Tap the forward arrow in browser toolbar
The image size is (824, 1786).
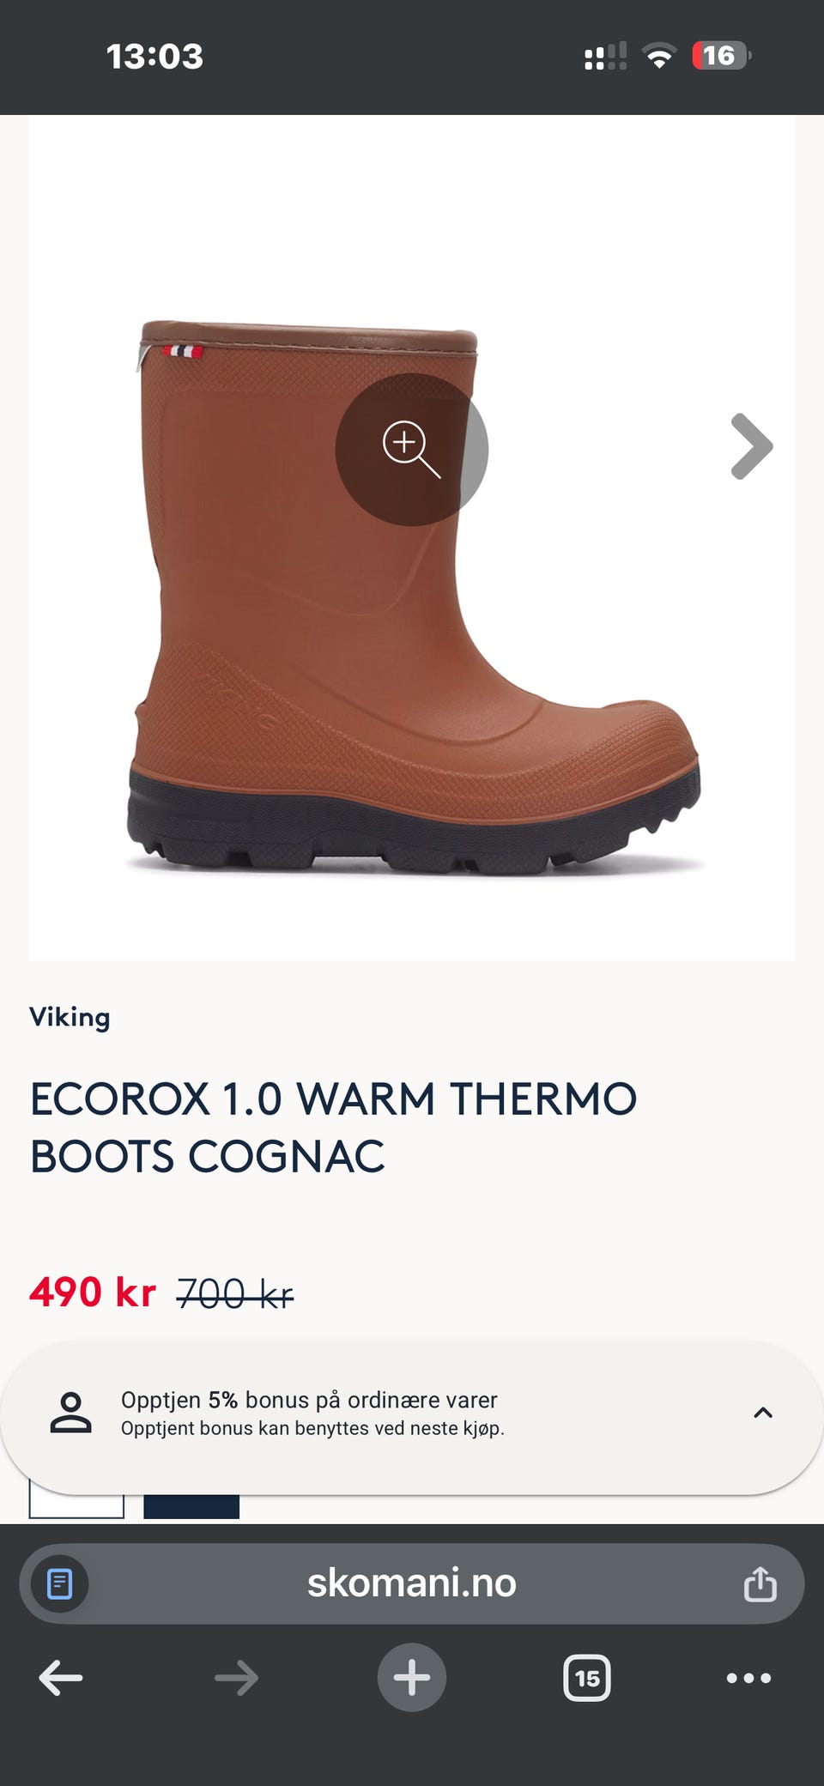coord(236,1678)
